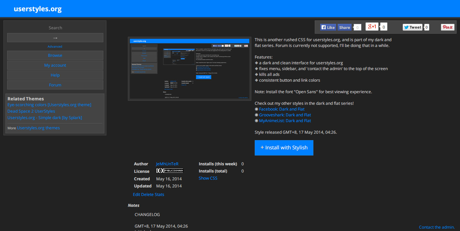Open MyAnimeList: Dark and Flat style

285,121
